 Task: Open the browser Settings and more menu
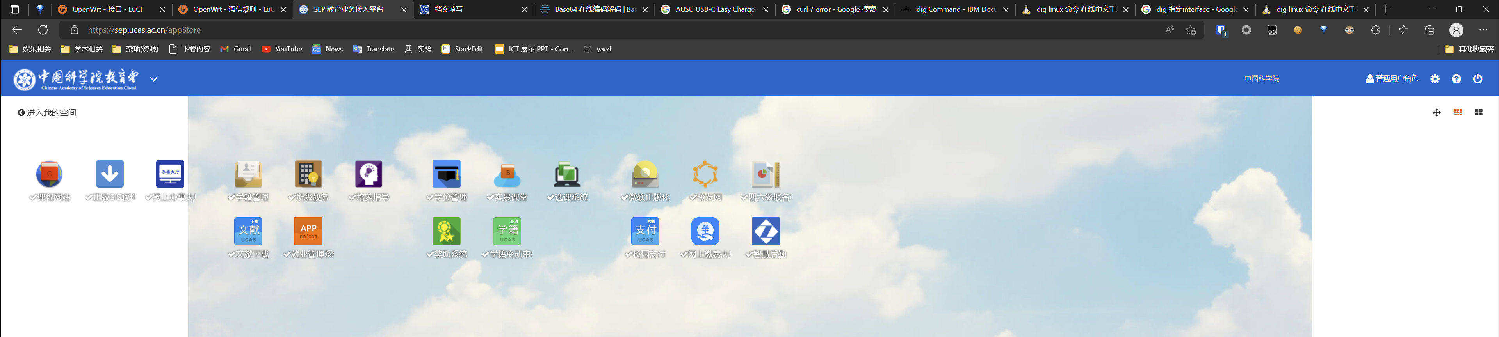point(1483,30)
